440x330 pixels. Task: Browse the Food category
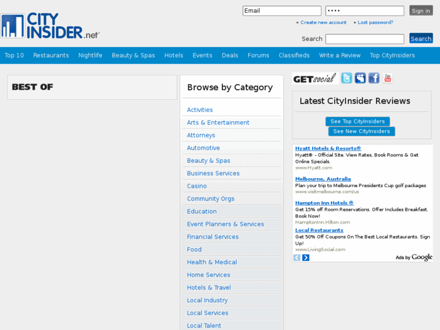pos(194,249)
